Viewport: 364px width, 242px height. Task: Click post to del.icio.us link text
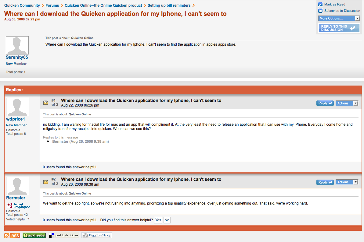pos(67,235)
